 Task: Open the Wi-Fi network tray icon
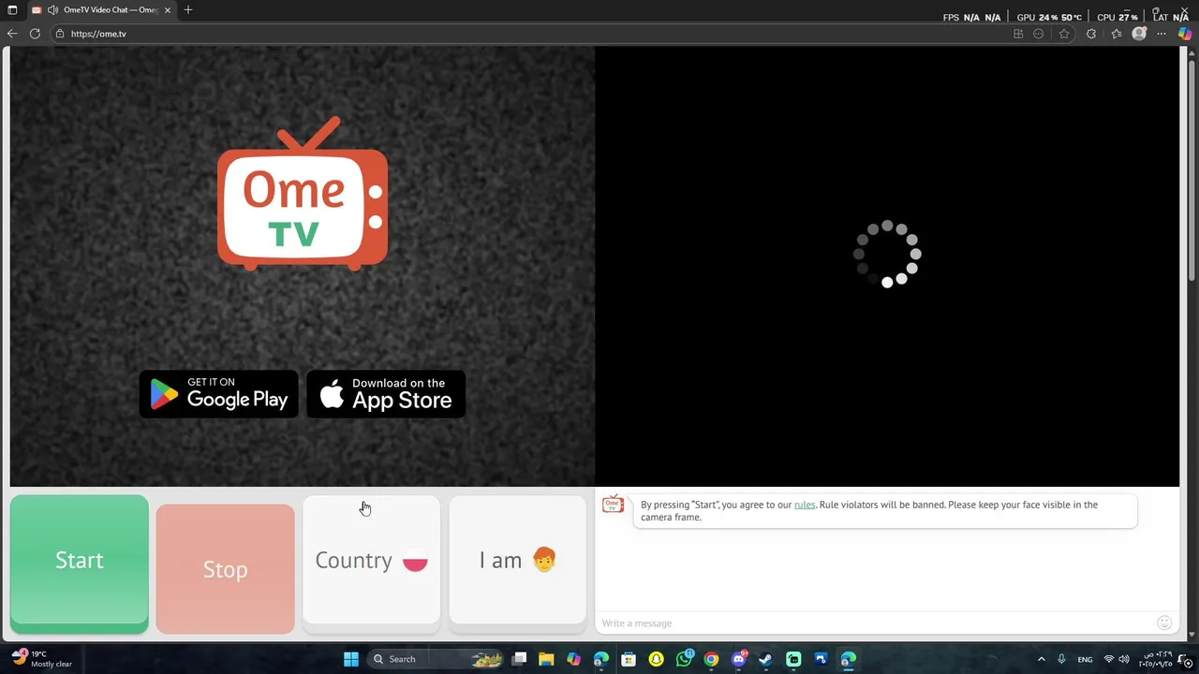pos(1109,659)
